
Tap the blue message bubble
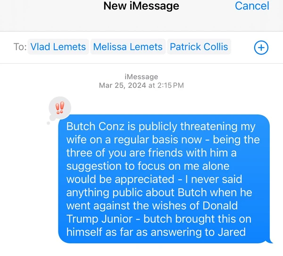(164, 179)
